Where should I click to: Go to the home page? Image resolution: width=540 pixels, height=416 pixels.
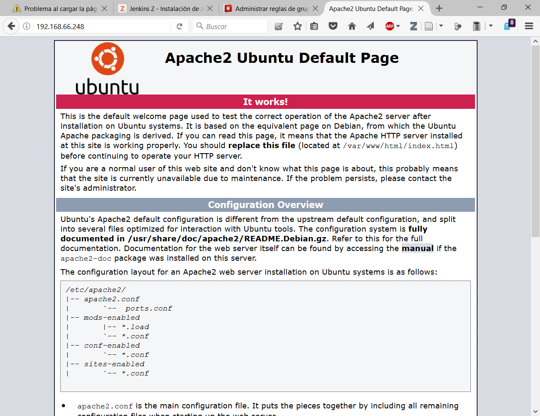[x=352, y=26]
